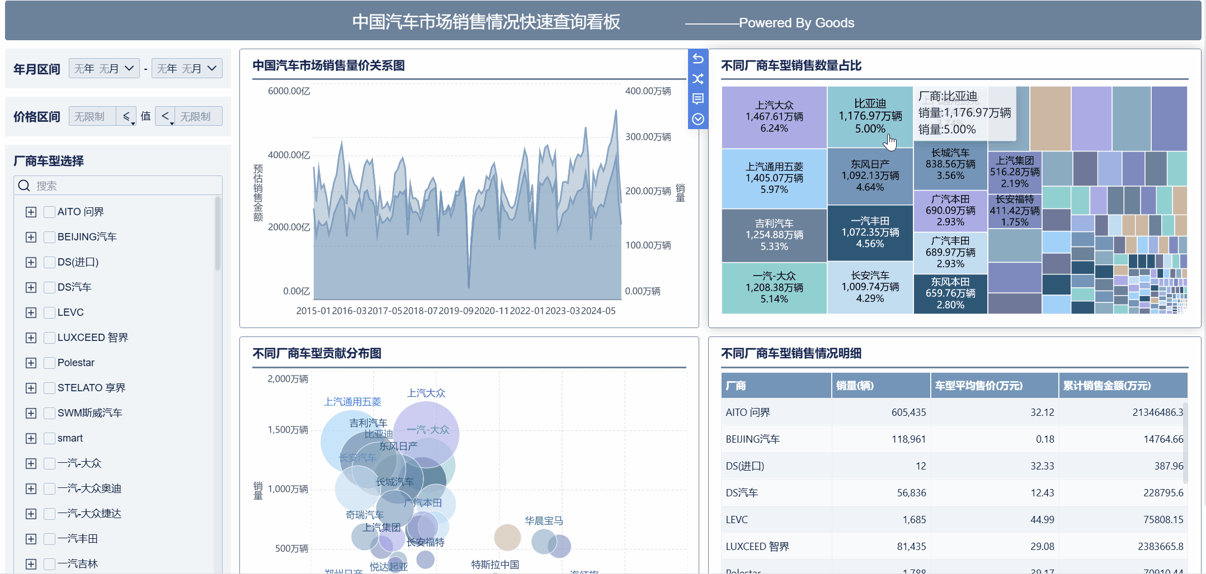Check the AITO 问界 checkbox
1206x574 pixels.
tap(49, 212)
